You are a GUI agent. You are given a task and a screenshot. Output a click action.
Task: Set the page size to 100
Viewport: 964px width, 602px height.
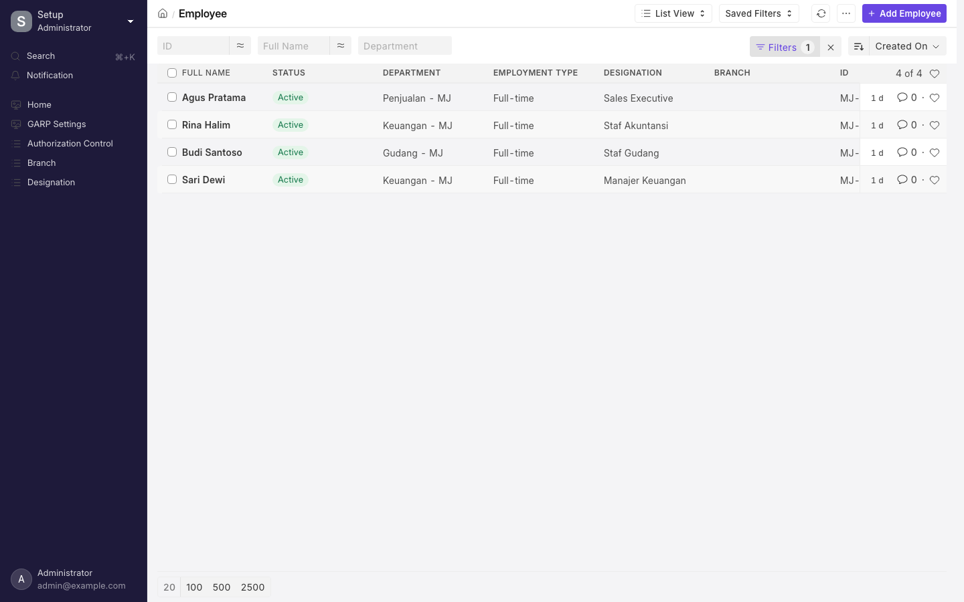[194, 587]
